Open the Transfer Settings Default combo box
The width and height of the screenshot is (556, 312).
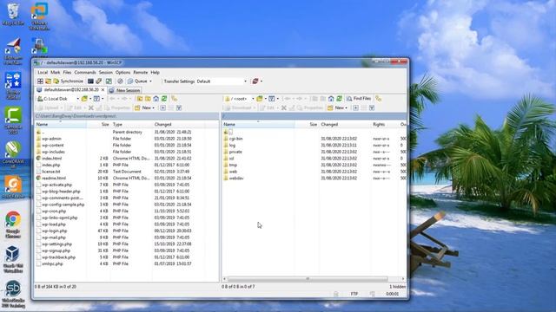pos(222,81)
